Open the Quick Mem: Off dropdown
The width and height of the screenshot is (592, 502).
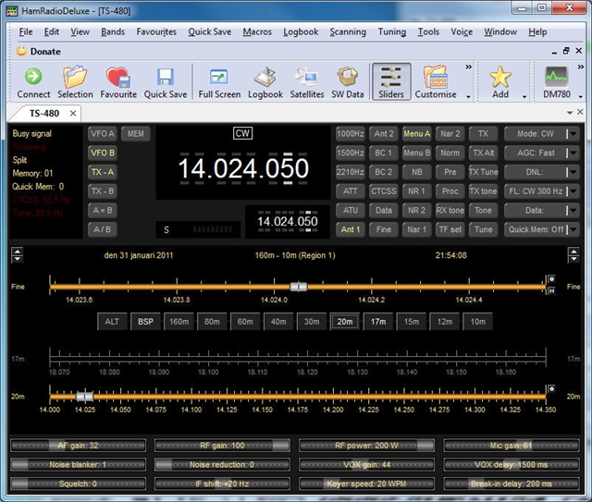tap(573, 229)
